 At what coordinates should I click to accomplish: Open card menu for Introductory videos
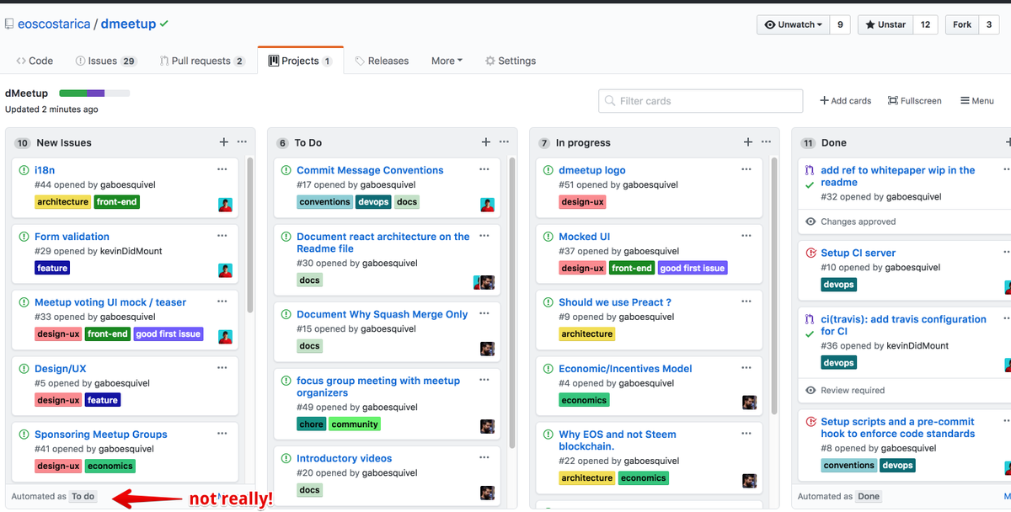(x=484, y=458)
